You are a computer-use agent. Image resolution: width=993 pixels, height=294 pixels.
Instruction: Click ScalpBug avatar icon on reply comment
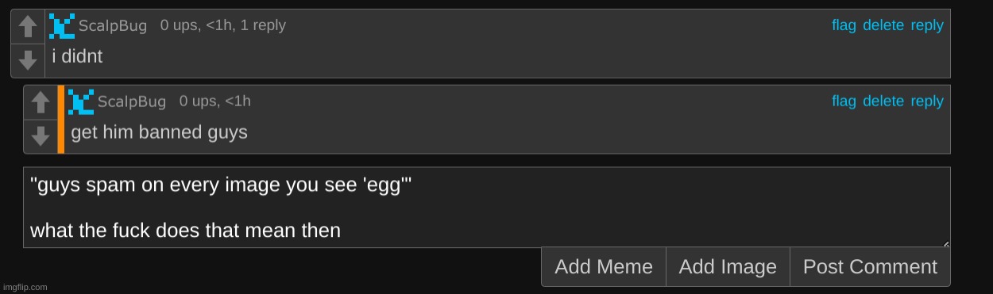click(81, 101)
